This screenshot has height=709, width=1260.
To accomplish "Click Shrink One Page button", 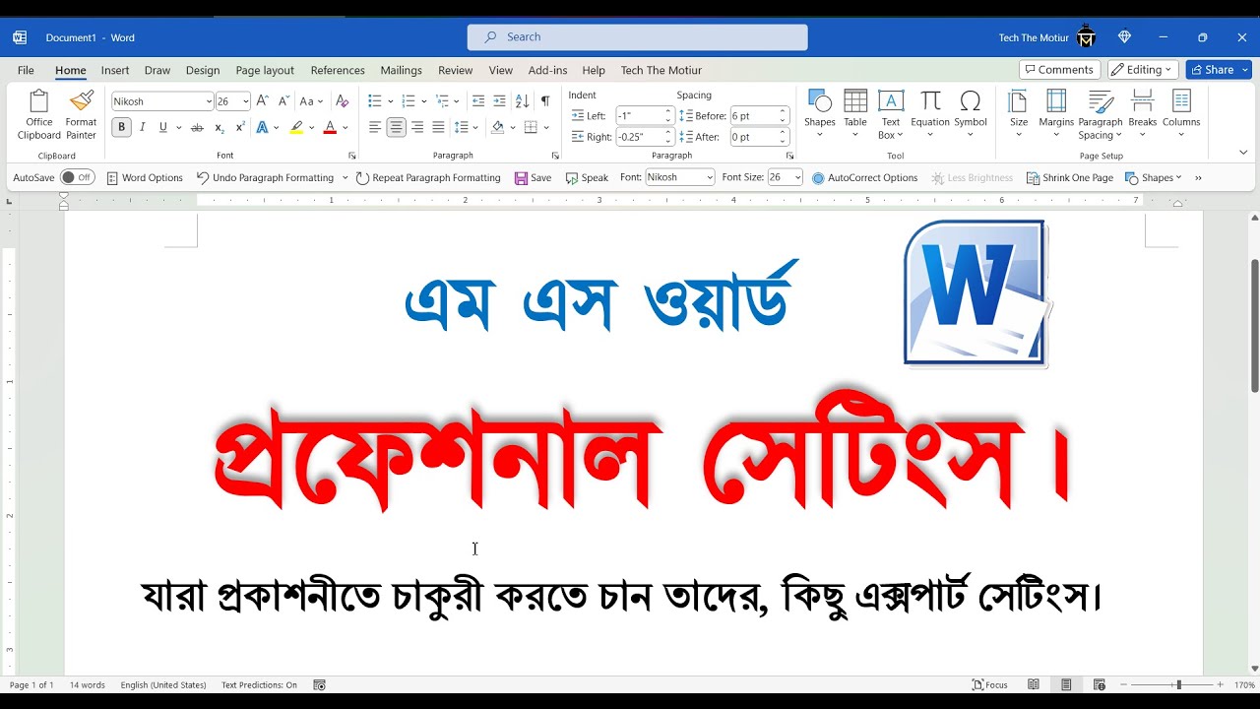I will 1070,178.
